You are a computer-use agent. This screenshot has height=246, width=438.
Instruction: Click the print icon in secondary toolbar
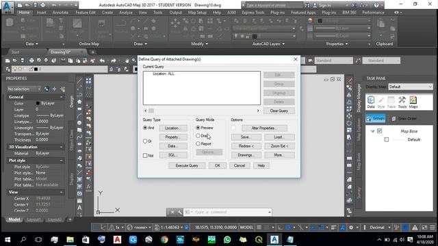click(x=31, y=61)
